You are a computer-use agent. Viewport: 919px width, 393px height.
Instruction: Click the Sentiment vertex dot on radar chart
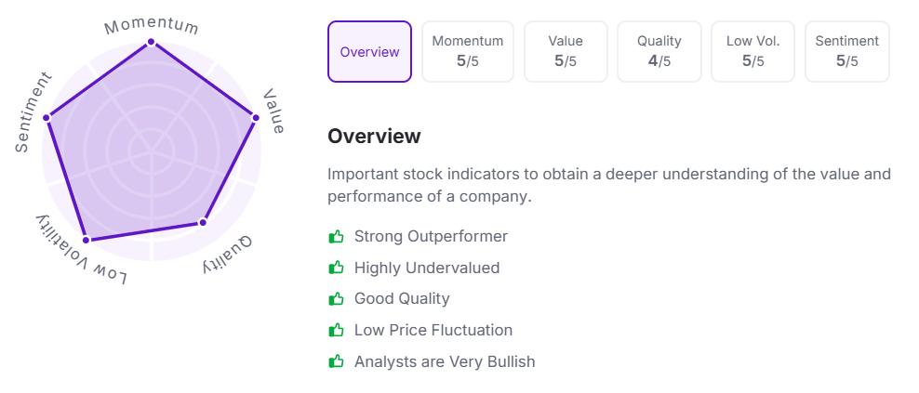47,117
